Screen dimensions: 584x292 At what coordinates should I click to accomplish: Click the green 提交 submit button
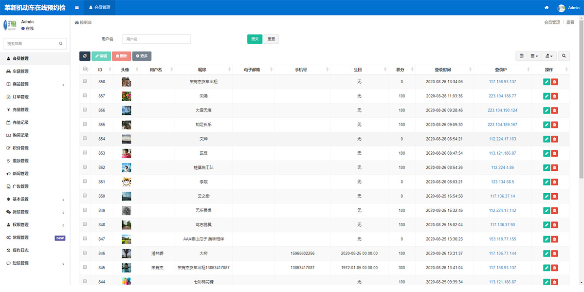click(x=255, y=39)
